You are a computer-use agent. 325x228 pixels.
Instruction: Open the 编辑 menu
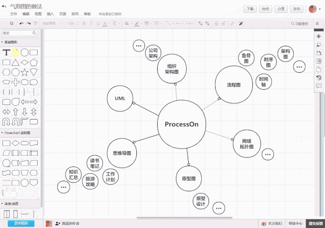click(x=26, y=14)
